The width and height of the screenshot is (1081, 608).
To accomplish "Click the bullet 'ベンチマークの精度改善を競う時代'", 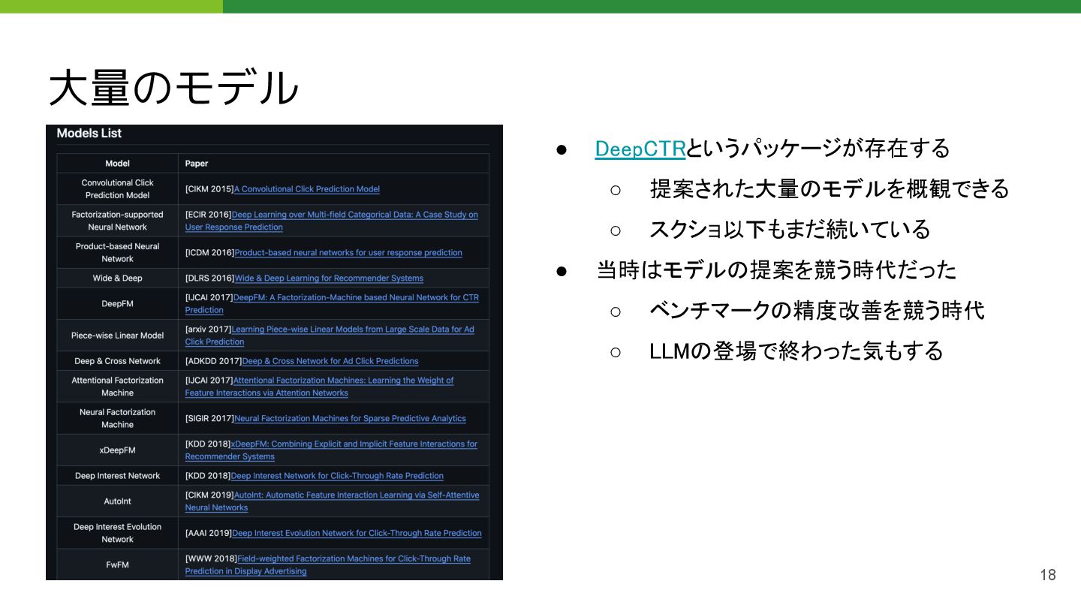I will point(817,311).
